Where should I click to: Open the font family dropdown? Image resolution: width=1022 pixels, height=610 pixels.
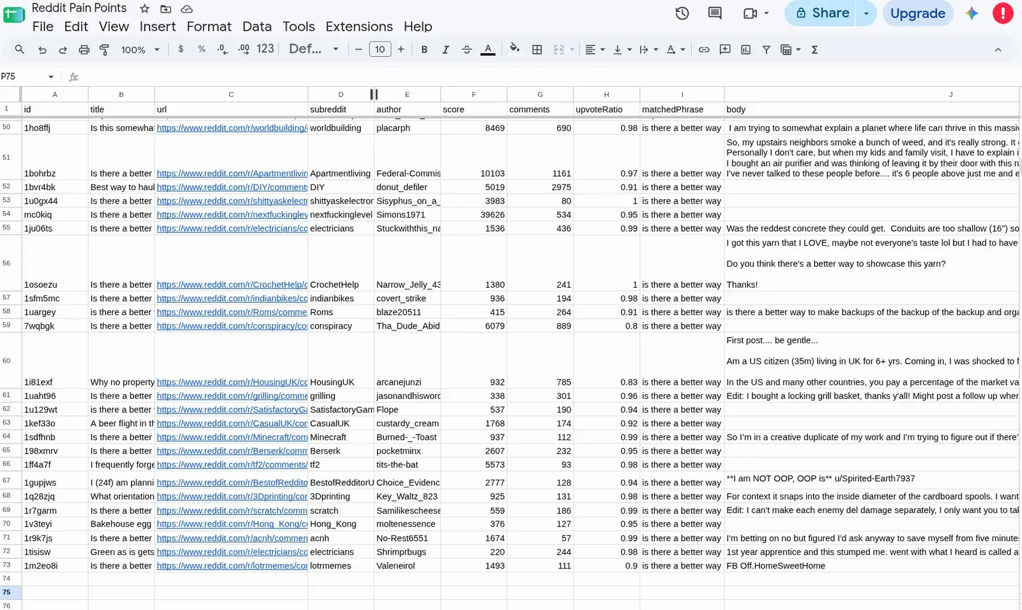[x=314, y=49]
